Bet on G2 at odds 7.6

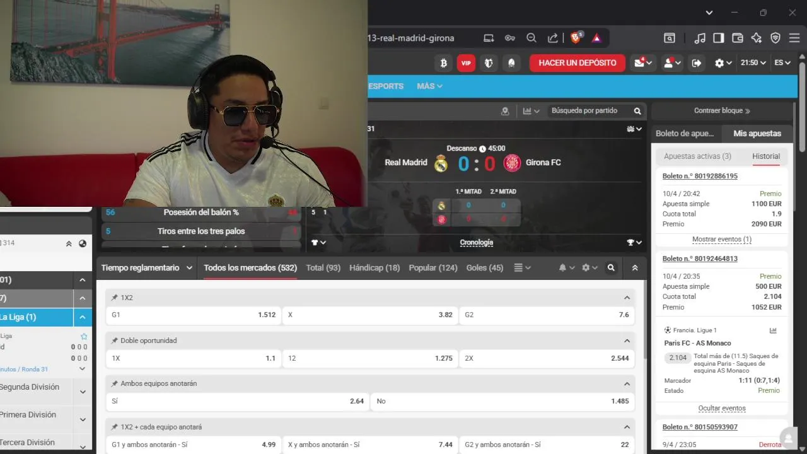(547, 315)
